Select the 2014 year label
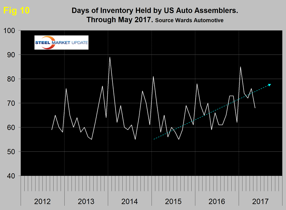Image resolution: width=286 pixels, height=210 pixels. (129, 201)
